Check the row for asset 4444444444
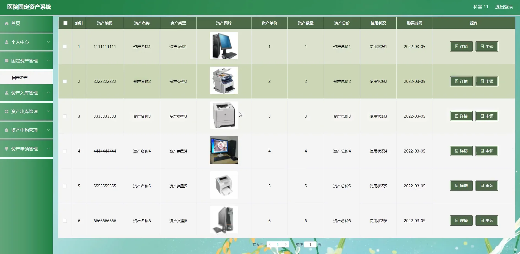520x254 pixels. click(x=65, y=151)
